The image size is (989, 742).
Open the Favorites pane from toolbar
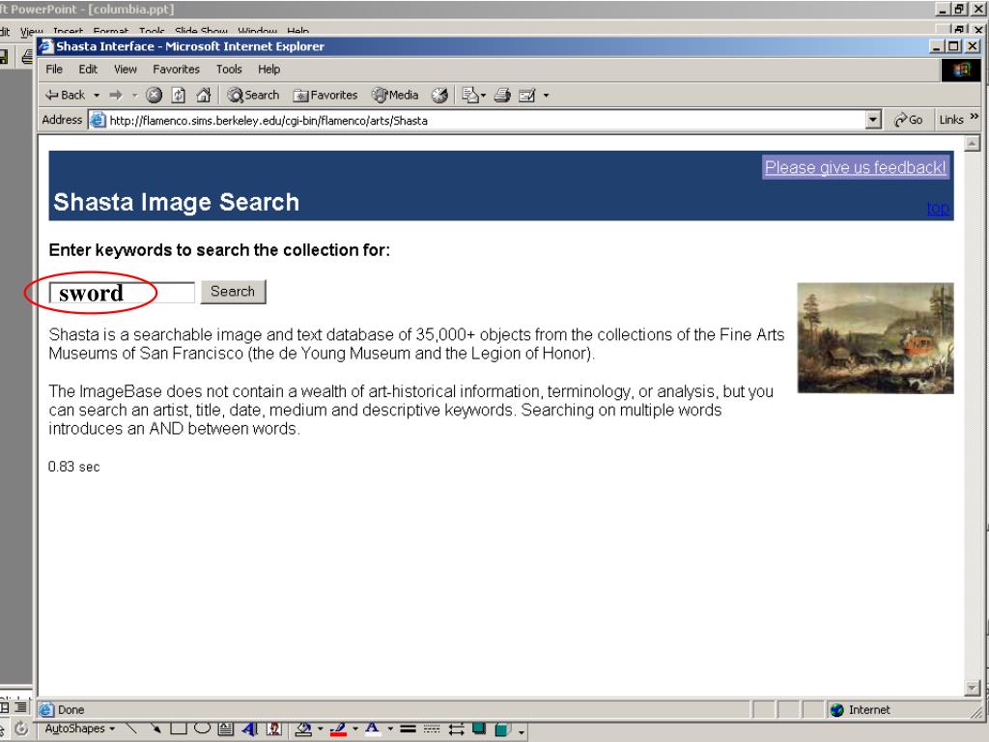[x=325, y=96]
